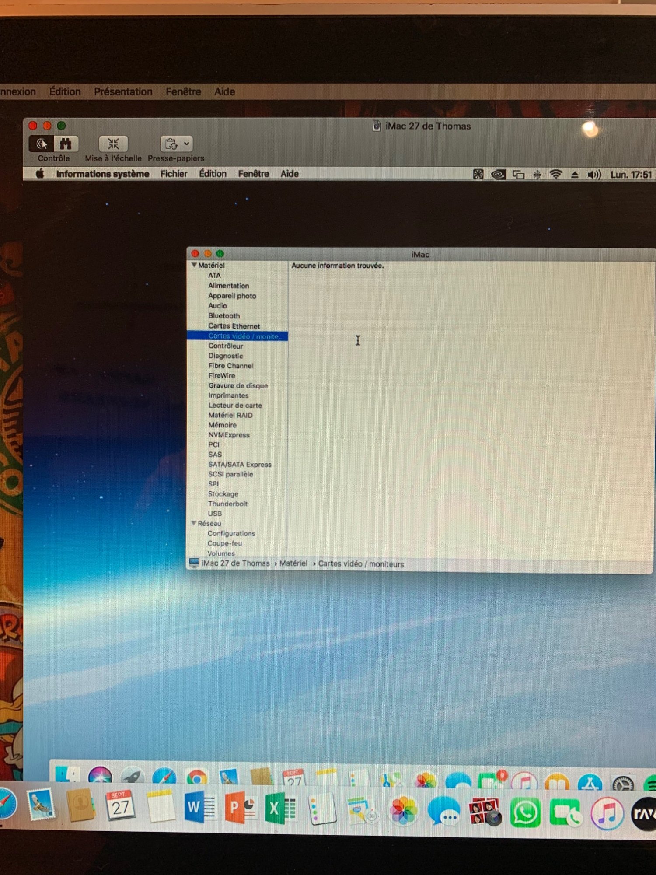Open the display mirroring status menu
The height and width of the screenshot is (875, 656).
click(x=518, y=175)
